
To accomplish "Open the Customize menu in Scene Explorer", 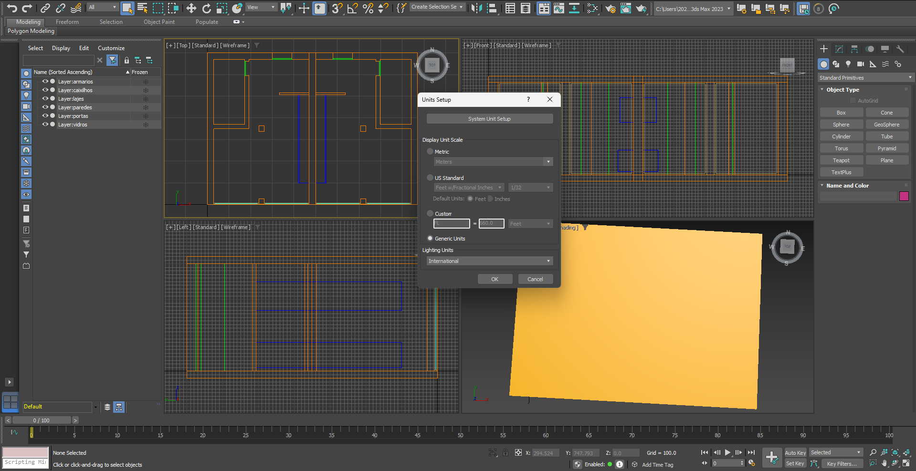I will tap(111, 48).
